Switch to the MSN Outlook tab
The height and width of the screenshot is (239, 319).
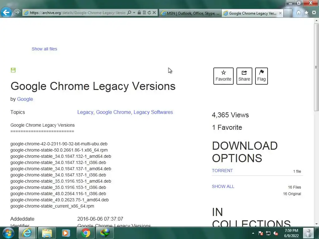coord(190,13)
